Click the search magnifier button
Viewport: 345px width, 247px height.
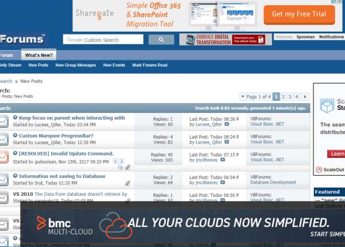[x=161, y=40]
